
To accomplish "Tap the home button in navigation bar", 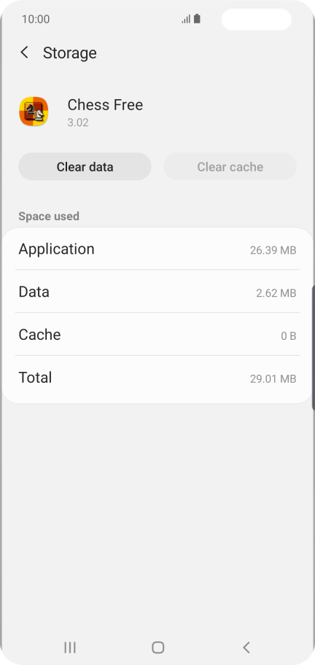I will [x=157, y=647].
